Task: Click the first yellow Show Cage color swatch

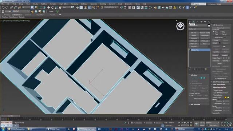Action: point(225,98)
